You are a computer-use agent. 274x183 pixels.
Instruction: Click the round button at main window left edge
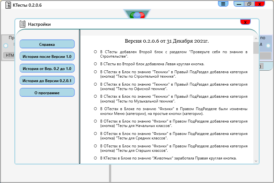tap(6, 46)
